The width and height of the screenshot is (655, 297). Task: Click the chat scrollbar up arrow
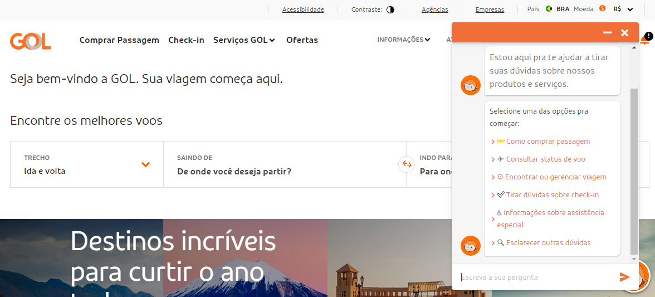pyautogui.click(x=634, y=47)
